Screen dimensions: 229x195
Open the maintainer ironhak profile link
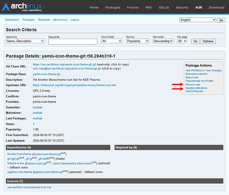tap(38, 113)
